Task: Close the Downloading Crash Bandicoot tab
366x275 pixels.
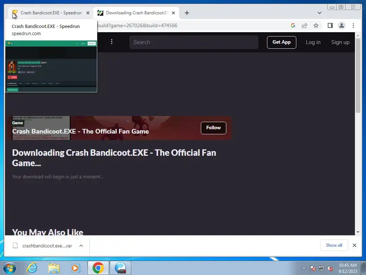Action: [173, 13]
